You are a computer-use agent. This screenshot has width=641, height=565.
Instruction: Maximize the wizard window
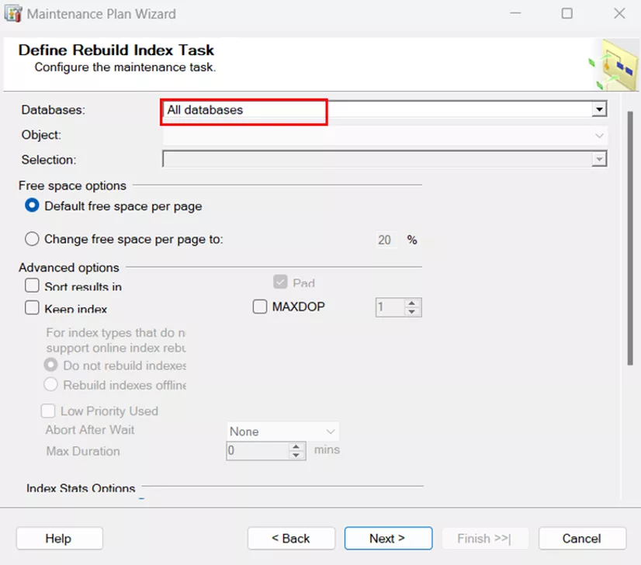coord(567,13)
